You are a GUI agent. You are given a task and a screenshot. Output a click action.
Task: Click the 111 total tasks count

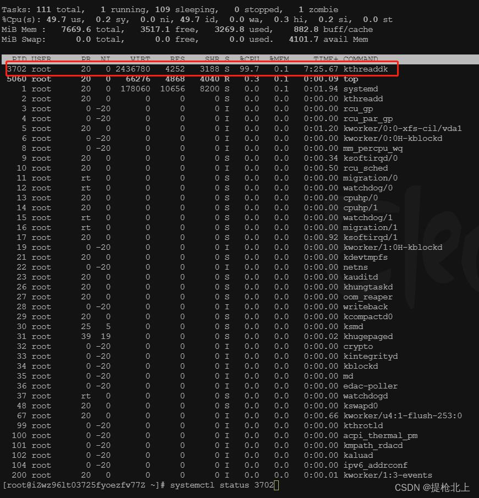point(43,9)
